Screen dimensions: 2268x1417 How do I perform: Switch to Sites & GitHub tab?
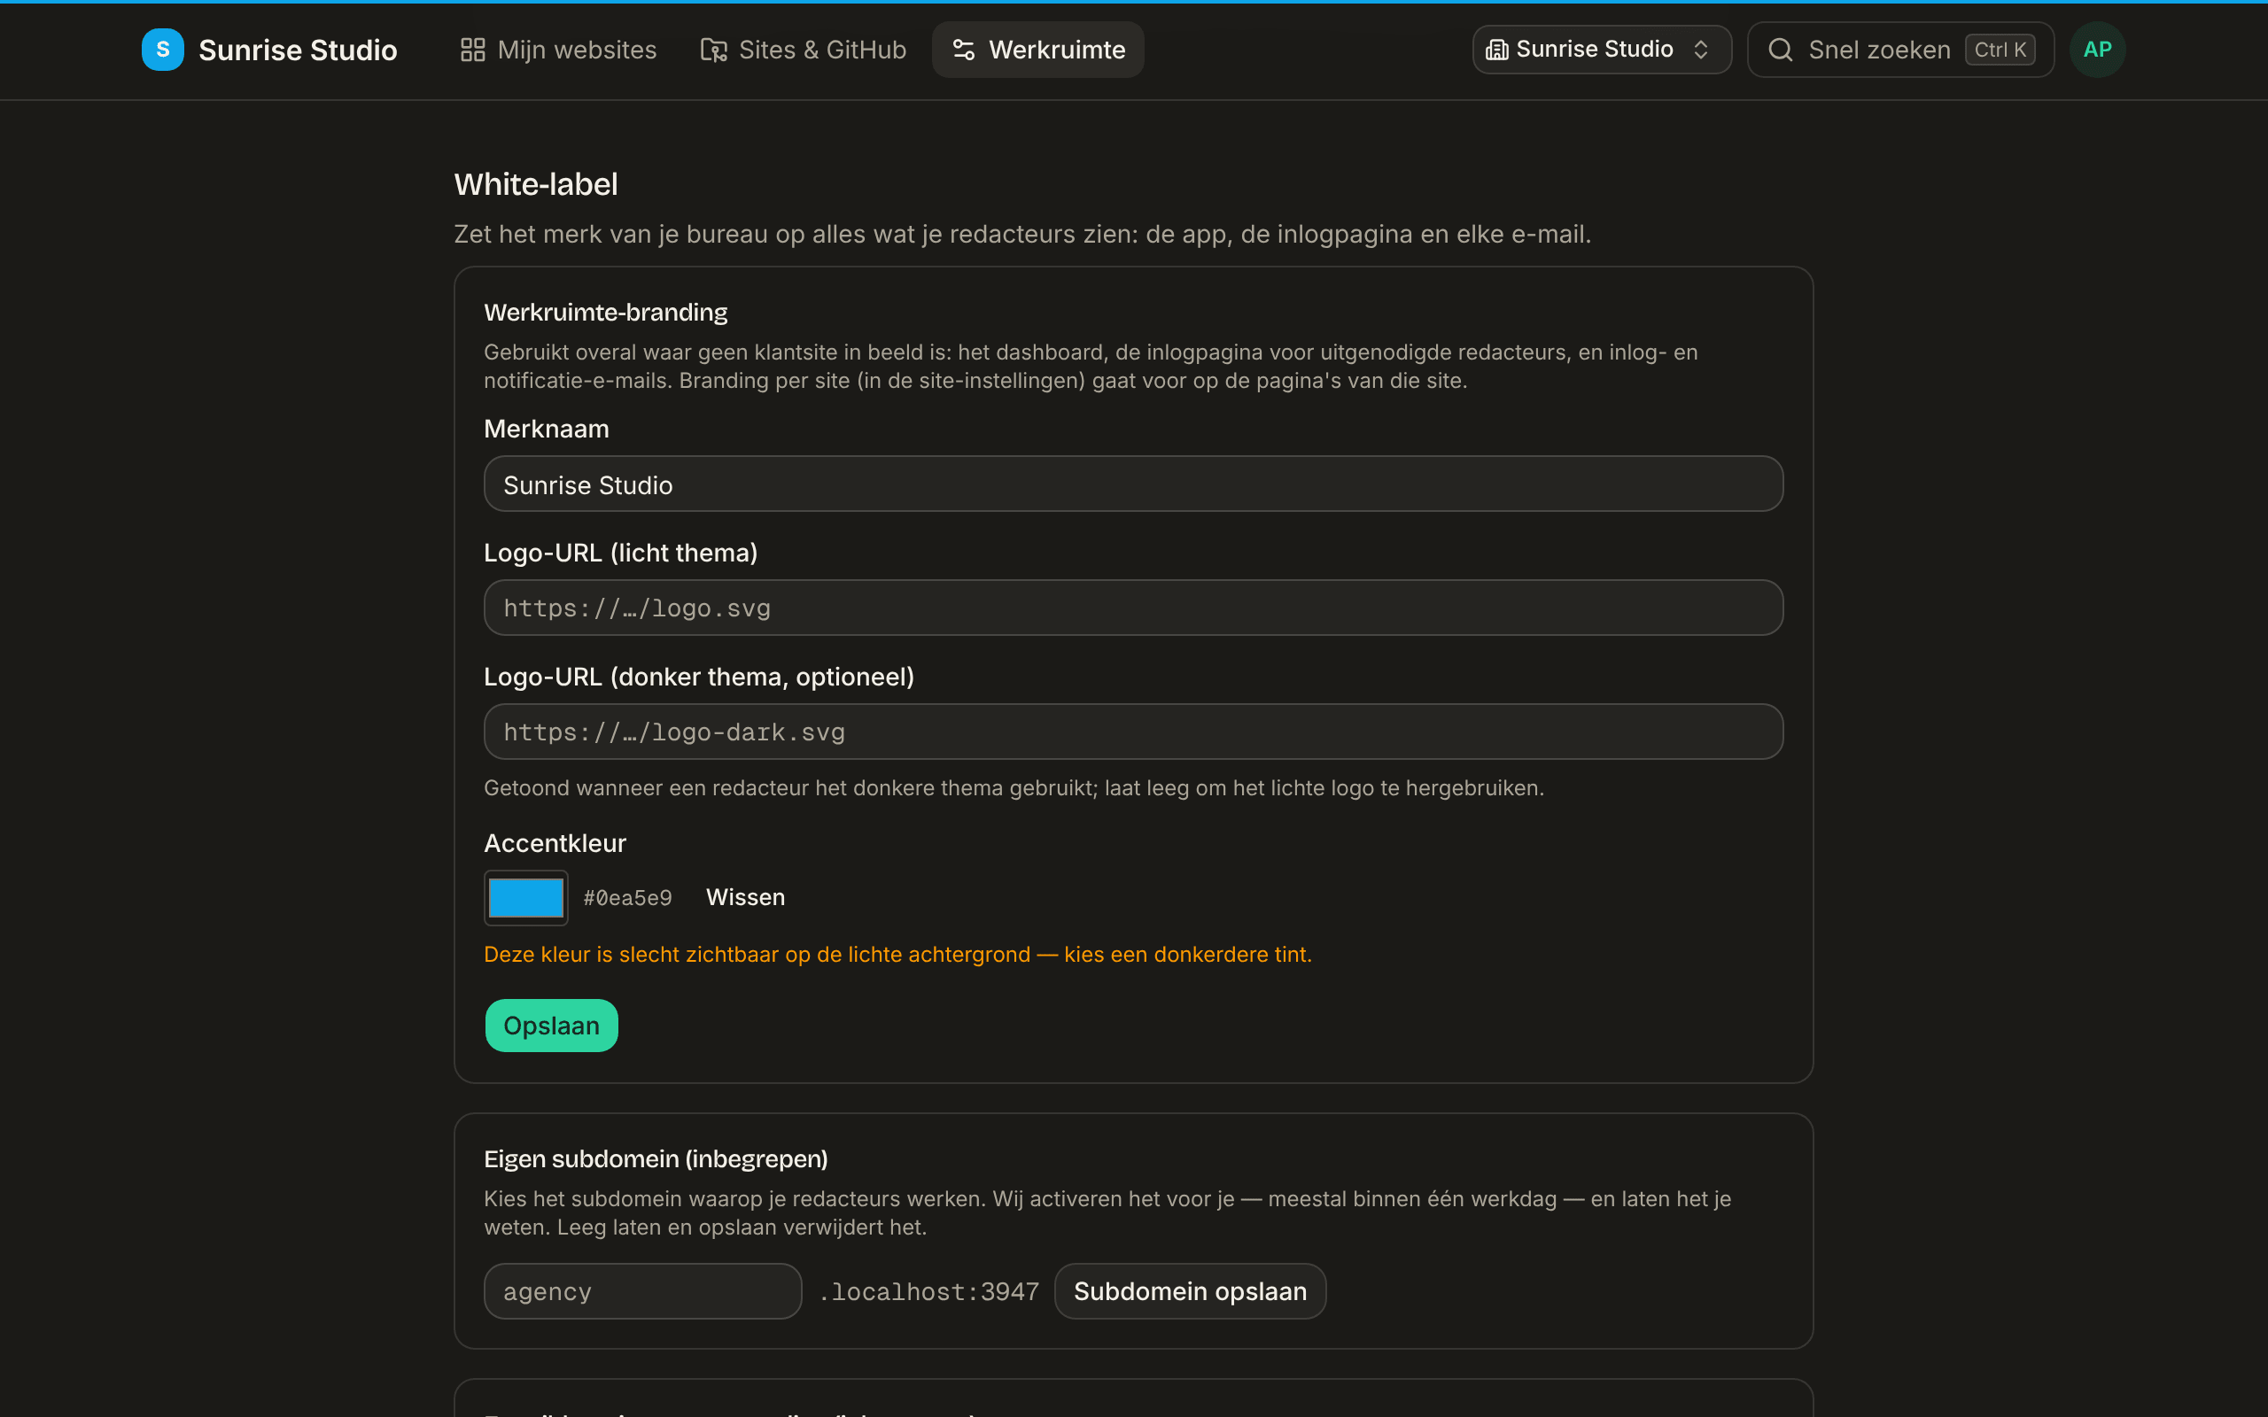point(804,50)
